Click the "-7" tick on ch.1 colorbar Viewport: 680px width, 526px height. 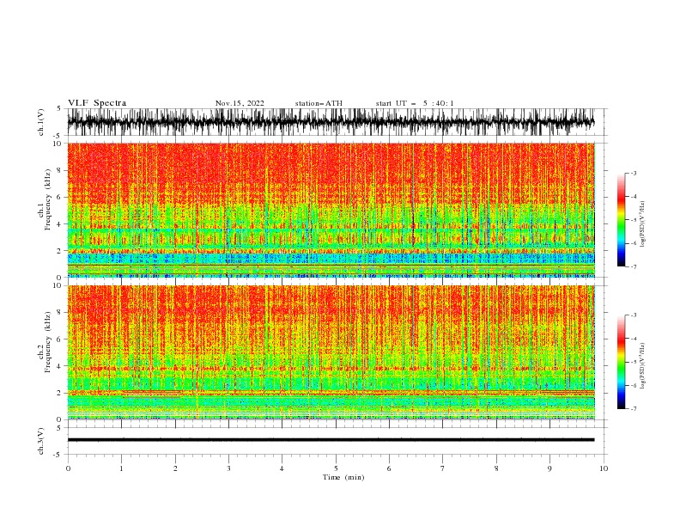(633, 266)
